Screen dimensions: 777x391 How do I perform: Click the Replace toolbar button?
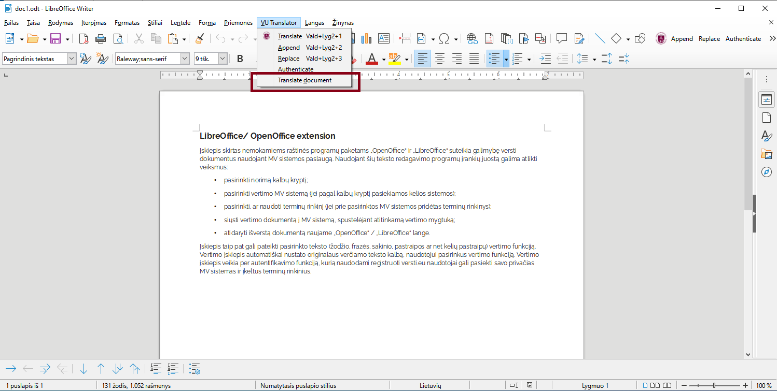(709, 39)
